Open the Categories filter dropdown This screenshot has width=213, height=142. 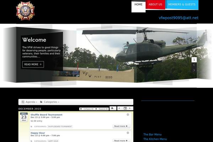(x=49, y=102)
